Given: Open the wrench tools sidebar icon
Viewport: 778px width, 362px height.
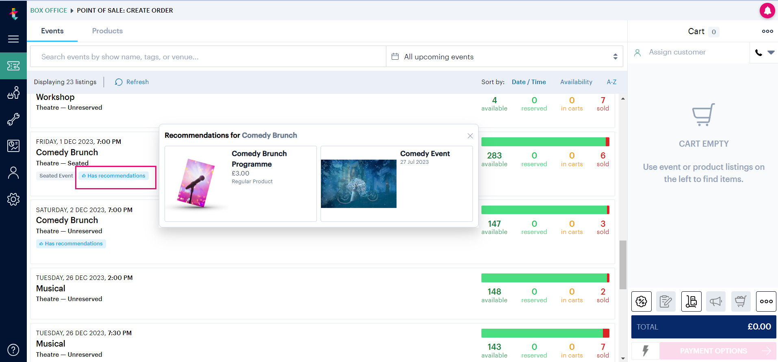Looking at the screenshot, I should (13, 119).
